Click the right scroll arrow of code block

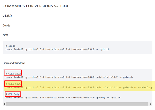pyautogui.click(x=151, y=104)
